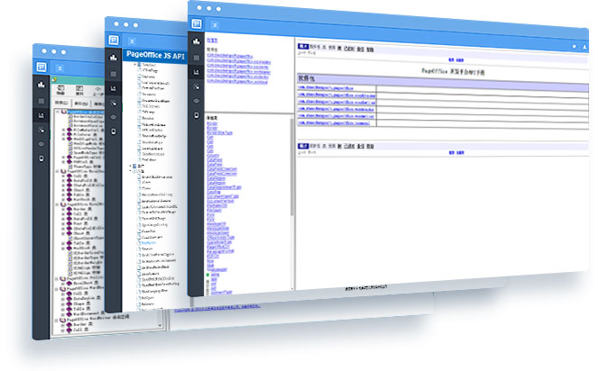Image resolution: width=598 pixels, height=371 pixels.
Task: Open the line chart icon in the front window sidebar
Action: click(x=197, y=72)
